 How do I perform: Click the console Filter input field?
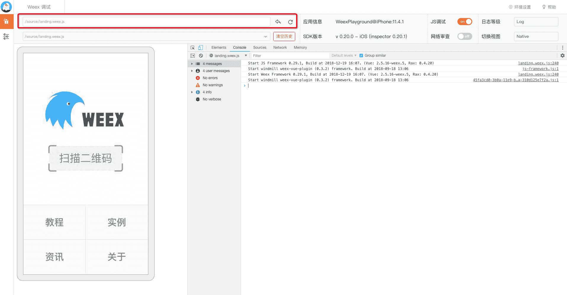point(290,56)
